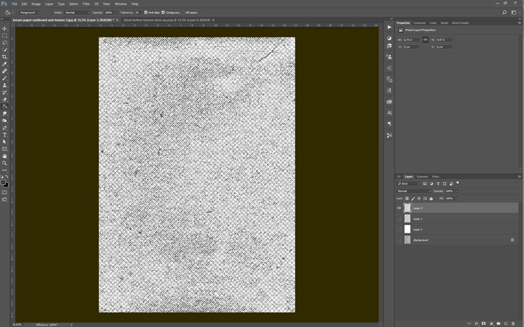Open the Filter menu

(86, 4)
